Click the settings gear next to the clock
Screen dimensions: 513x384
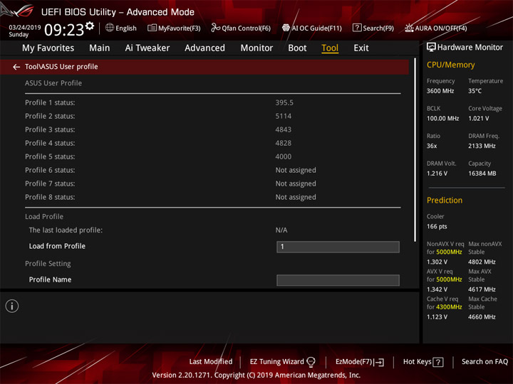click(90, 26)
